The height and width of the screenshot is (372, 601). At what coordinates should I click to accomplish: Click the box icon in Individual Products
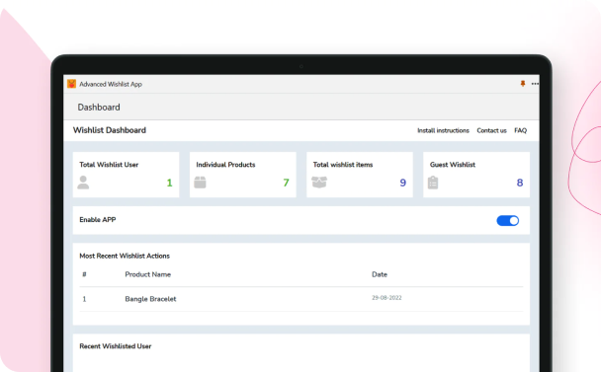(200, 183)
